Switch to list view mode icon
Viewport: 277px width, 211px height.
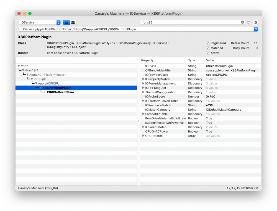point(66,22)
